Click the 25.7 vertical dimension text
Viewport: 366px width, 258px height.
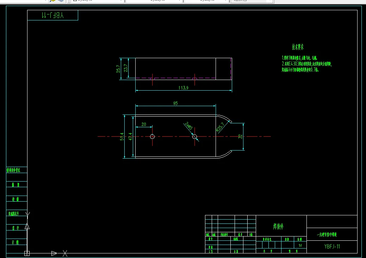tap(118, 69)
